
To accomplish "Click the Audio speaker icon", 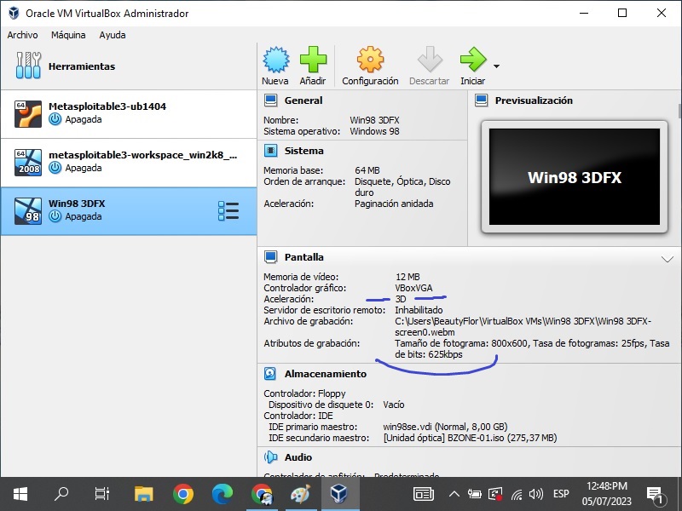I will click(270, 457).
